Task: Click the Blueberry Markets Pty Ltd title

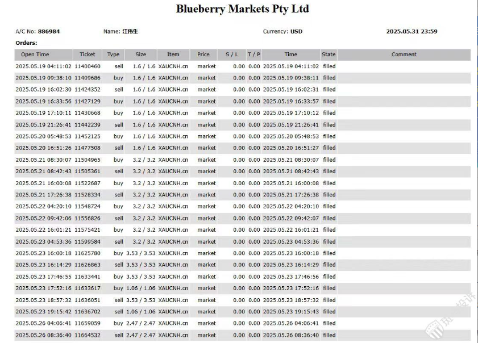Action: 242,9
